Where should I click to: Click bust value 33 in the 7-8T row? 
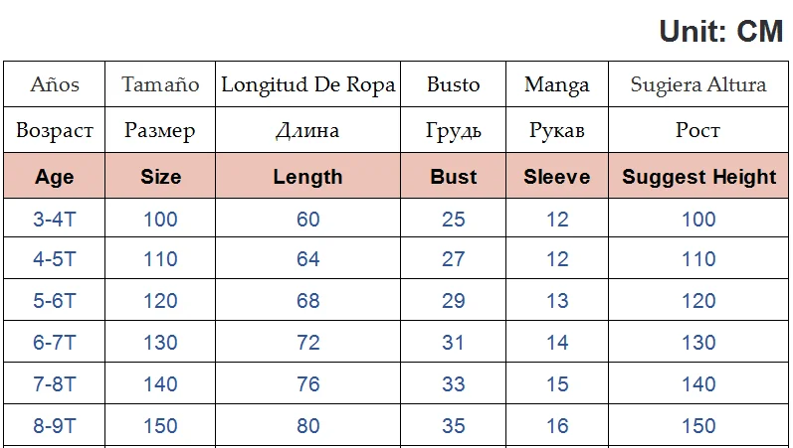(x=454, y=384)
